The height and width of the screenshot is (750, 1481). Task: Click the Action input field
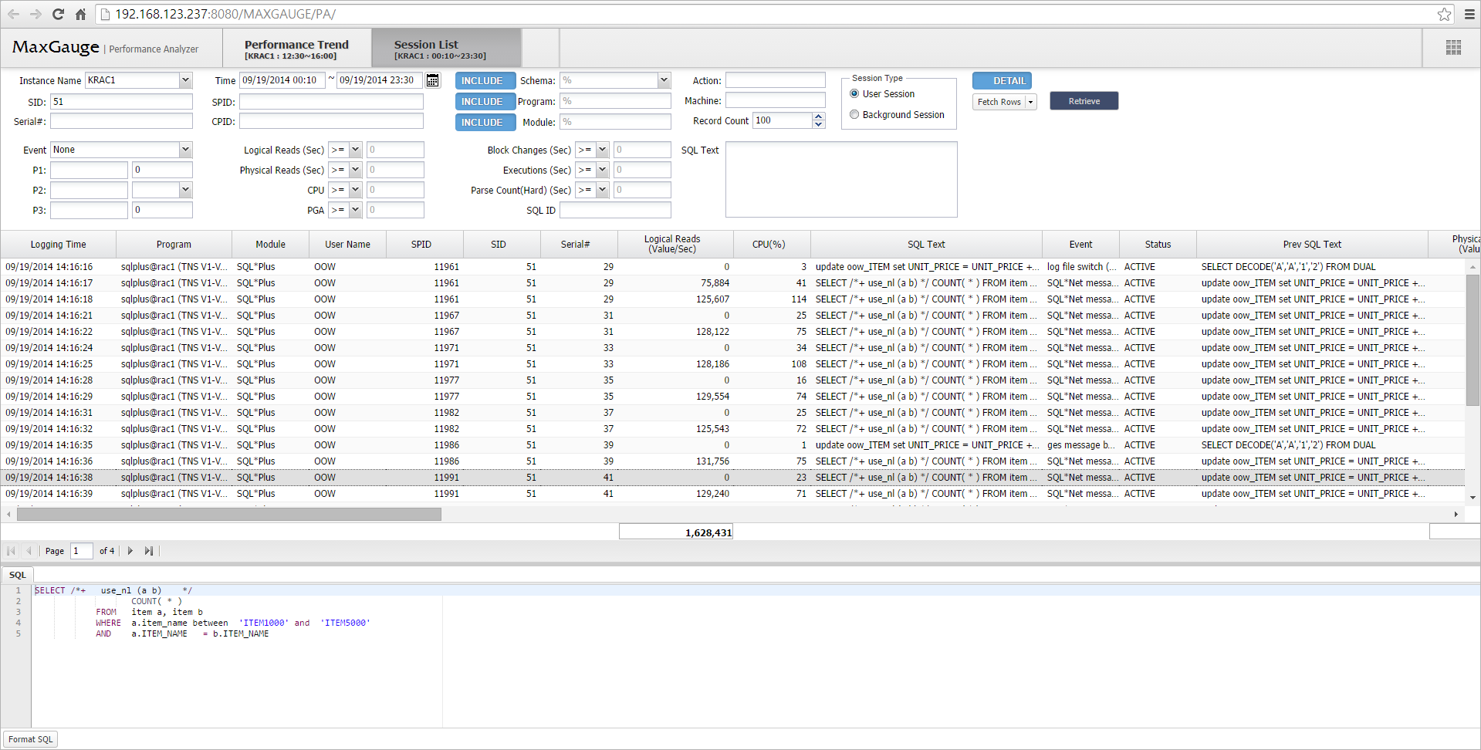tap(776, 80)
